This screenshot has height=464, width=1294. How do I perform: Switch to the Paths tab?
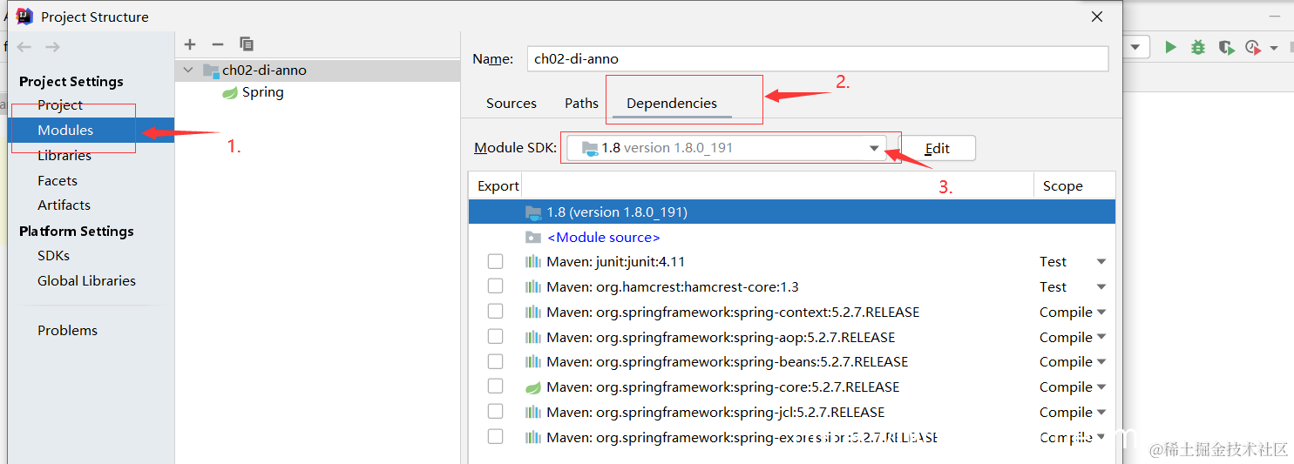pos(581,103)
